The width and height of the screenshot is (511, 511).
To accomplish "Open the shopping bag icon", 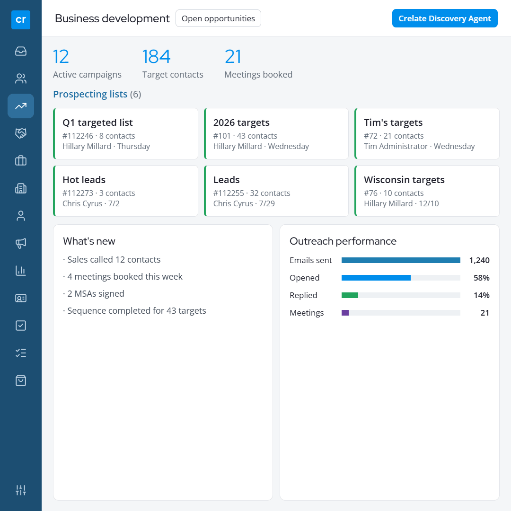I will click(21, 380).
